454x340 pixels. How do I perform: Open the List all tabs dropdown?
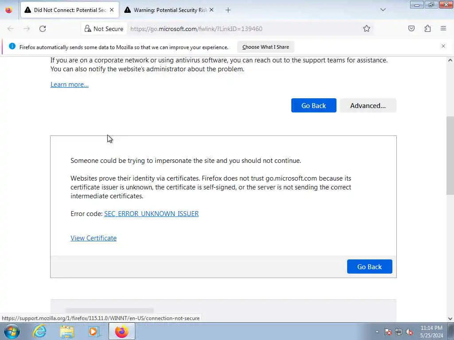click(383, 10)
